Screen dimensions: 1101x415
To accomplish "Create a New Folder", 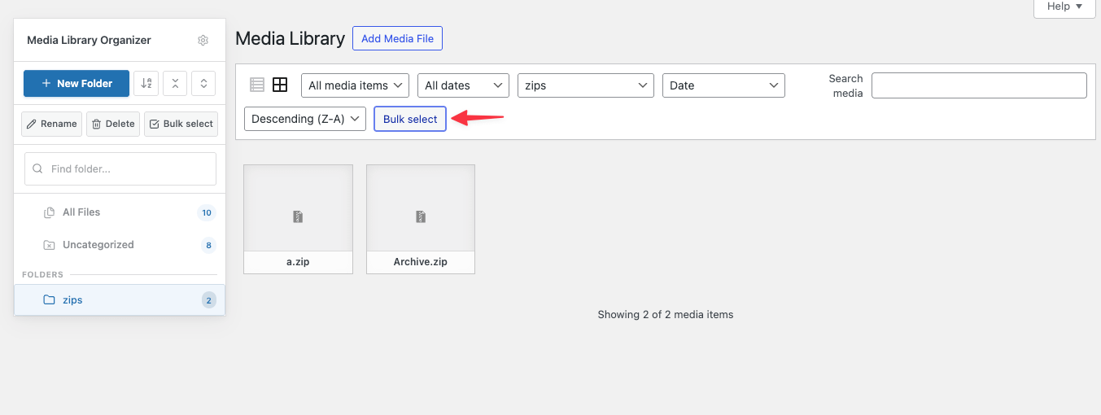I will [76, 83].
